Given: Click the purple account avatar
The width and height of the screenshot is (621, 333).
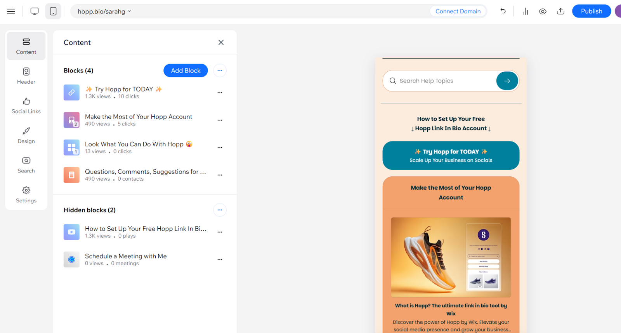Looking at the screenshot, I should point(618,11).
